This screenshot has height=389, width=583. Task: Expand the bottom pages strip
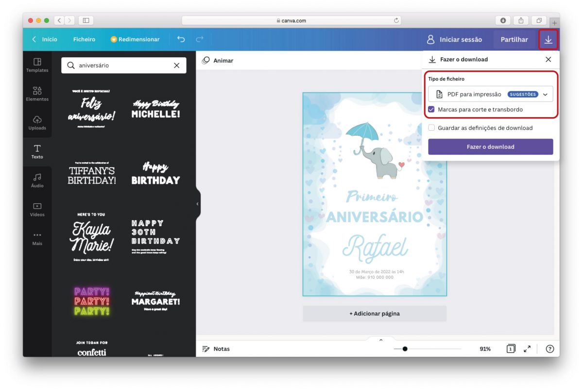(x=380, y=339)
